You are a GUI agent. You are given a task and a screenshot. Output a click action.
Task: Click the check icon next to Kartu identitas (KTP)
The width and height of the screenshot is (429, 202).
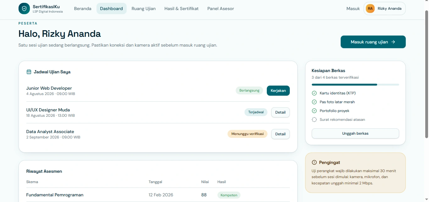[x=314, y=93]
